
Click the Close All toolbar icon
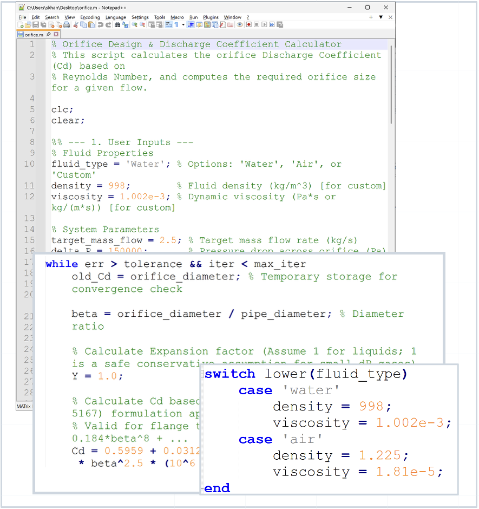[59, 25]
